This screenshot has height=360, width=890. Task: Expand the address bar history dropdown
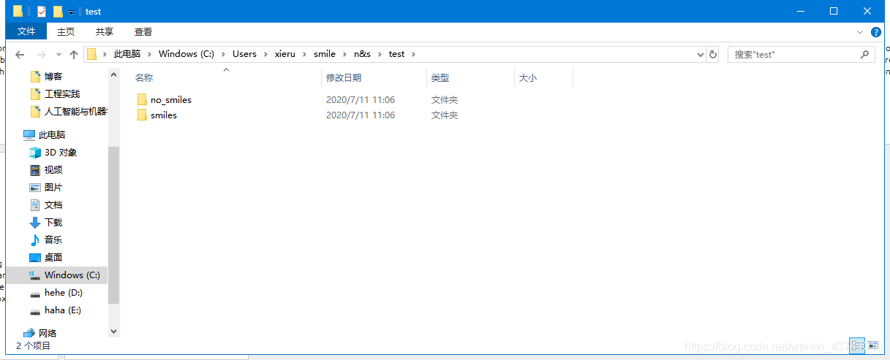701,55
